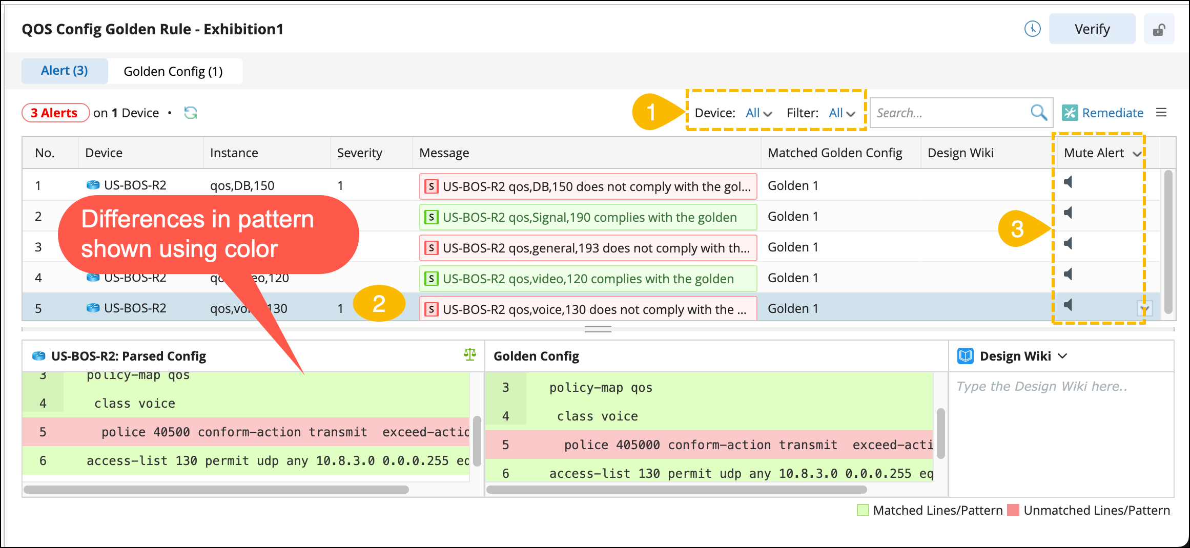Image resolution: width=1190 pixels, height=548 pixels.
Task: Click the Design Wiki book icon
Action: (x=966, y=356)
